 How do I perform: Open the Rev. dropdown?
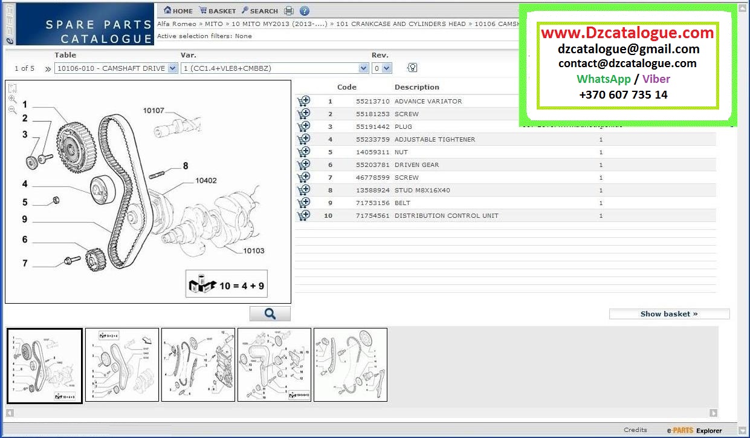[381, 68]
